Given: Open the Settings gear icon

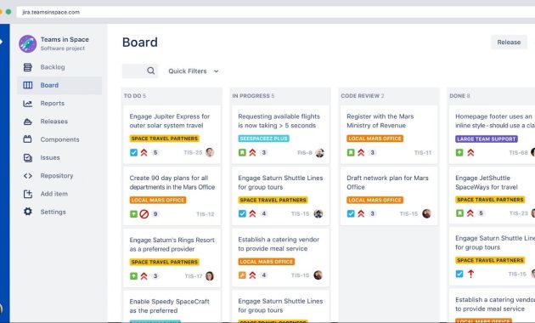Looking at the screenshot, I should click(x=28, y=212).
